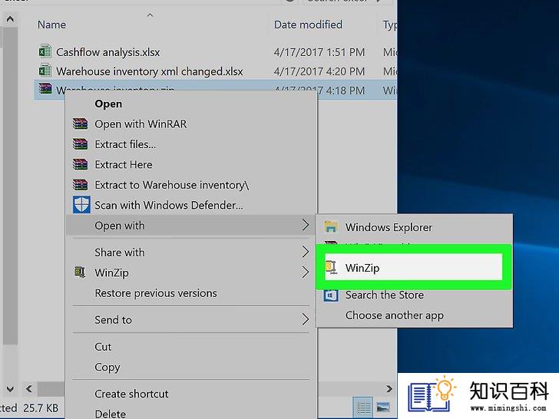The image size is (559, 419).
Task: Expand the Open with submenu arrow
Action: [x=305, y=225]
